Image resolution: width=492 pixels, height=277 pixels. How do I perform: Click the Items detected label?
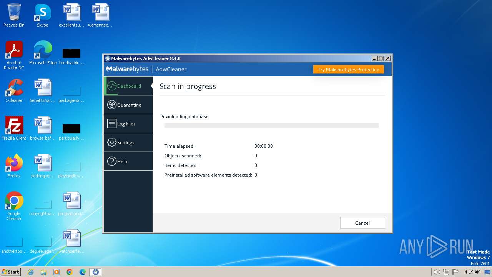click(181, 165)
